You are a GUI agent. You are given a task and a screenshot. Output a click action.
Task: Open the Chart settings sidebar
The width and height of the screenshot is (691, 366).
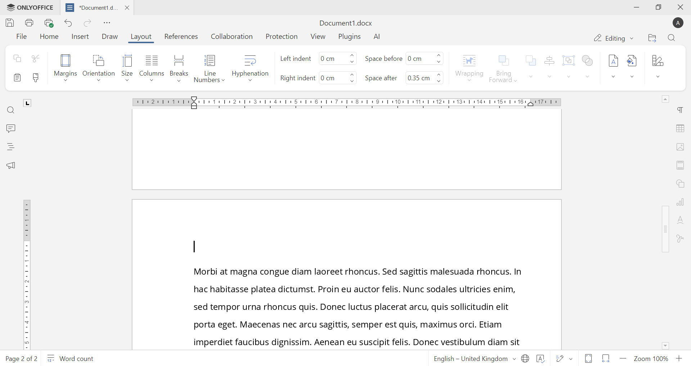point(681,202)
